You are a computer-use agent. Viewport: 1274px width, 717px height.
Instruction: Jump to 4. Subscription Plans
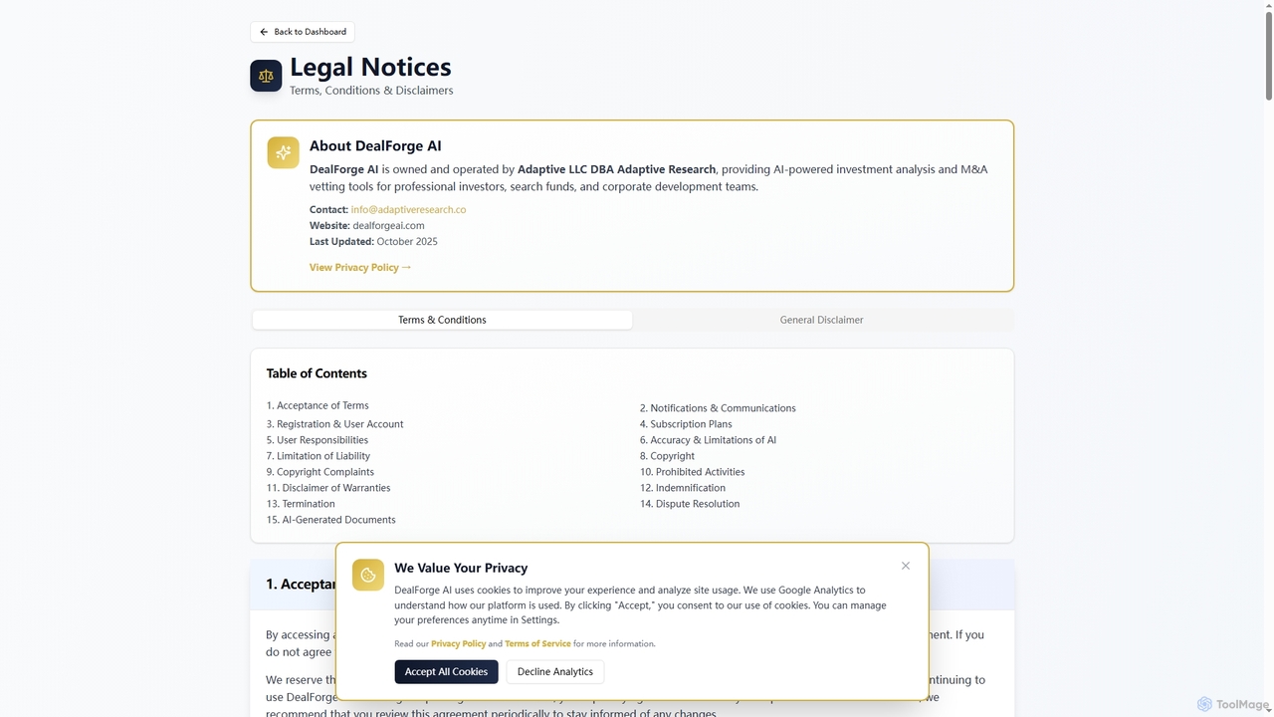pos(686,424)
